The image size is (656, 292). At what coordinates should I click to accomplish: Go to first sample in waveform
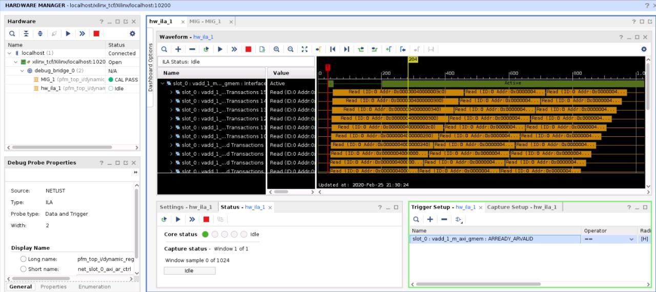pyautogui.click(x=333, y=49)
